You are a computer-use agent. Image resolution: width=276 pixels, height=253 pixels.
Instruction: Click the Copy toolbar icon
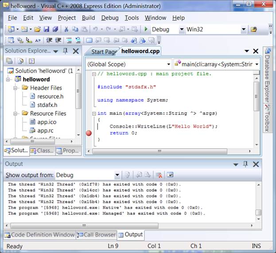[x=75, y=29]
